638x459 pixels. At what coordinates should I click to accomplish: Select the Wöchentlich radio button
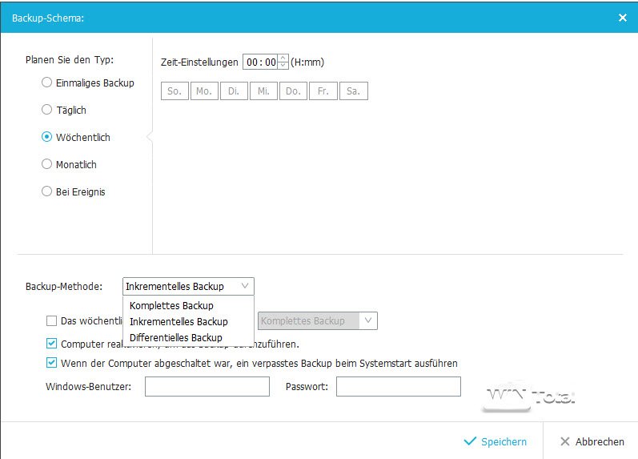pyautogui.click(x=47, y=137)
